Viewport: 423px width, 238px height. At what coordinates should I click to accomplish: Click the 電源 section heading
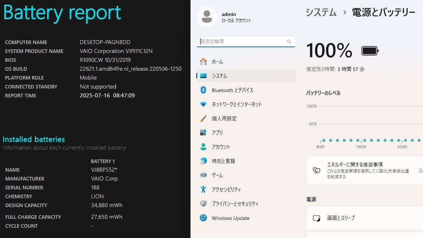[x=311, y=199]
